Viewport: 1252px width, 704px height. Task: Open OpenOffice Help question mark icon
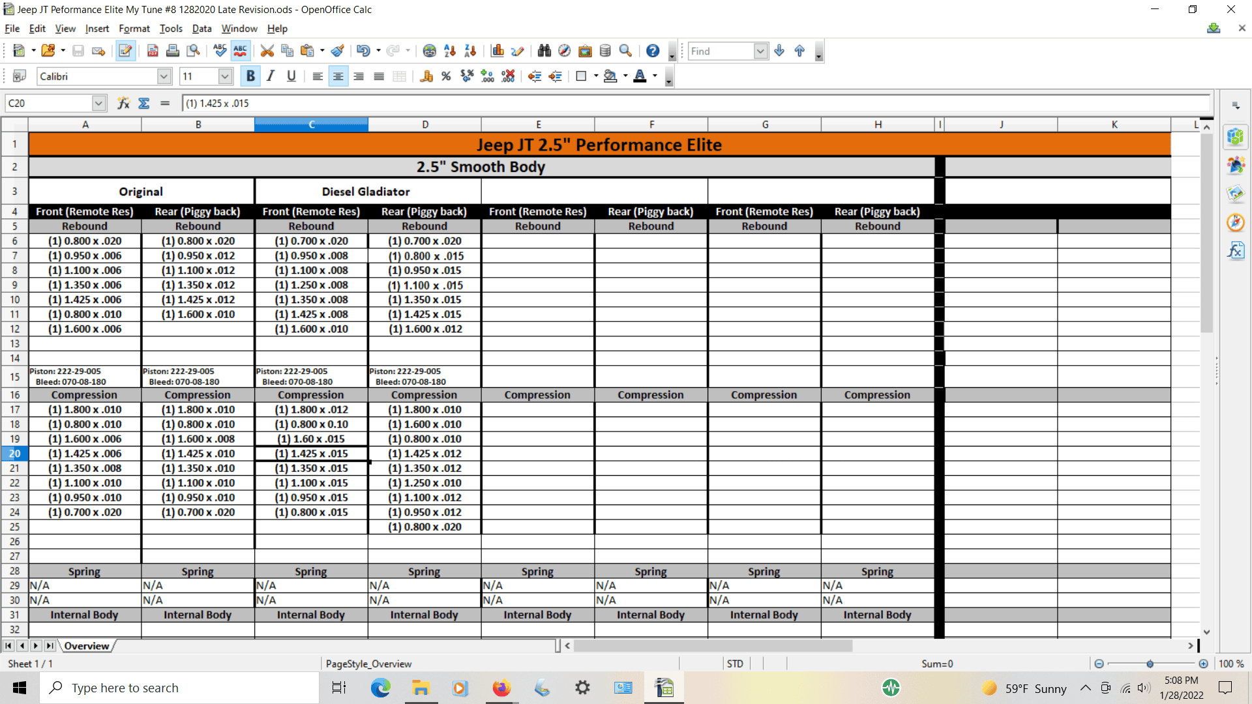(x=653, y=51)
